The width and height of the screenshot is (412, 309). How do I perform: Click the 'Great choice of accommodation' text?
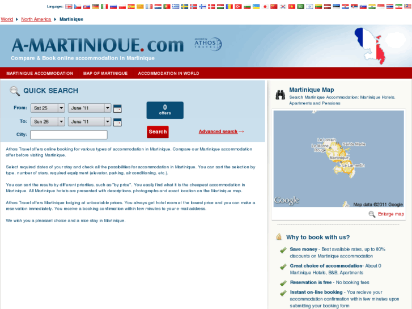click(326, 266)
